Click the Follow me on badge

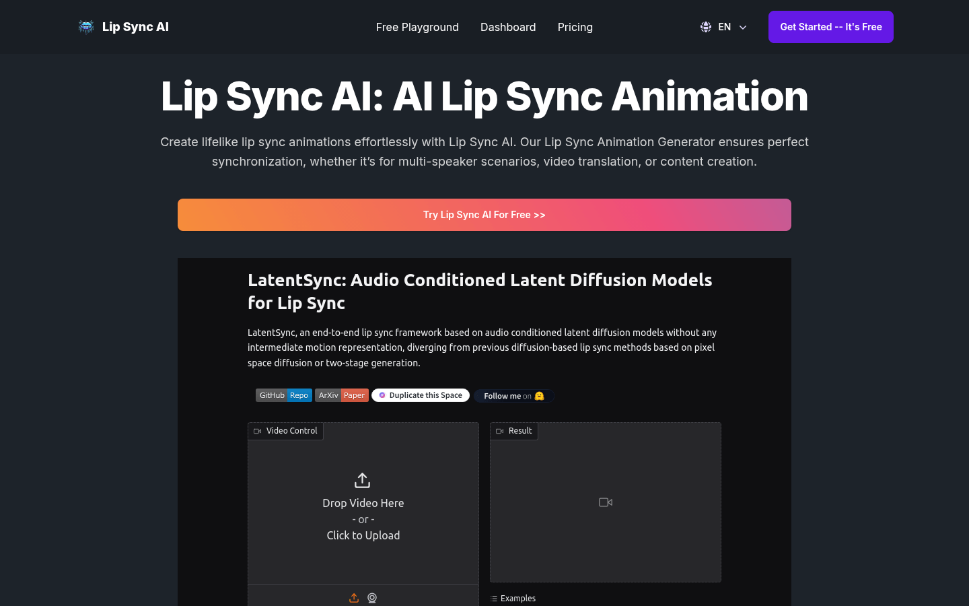click(x=514, y=396)
